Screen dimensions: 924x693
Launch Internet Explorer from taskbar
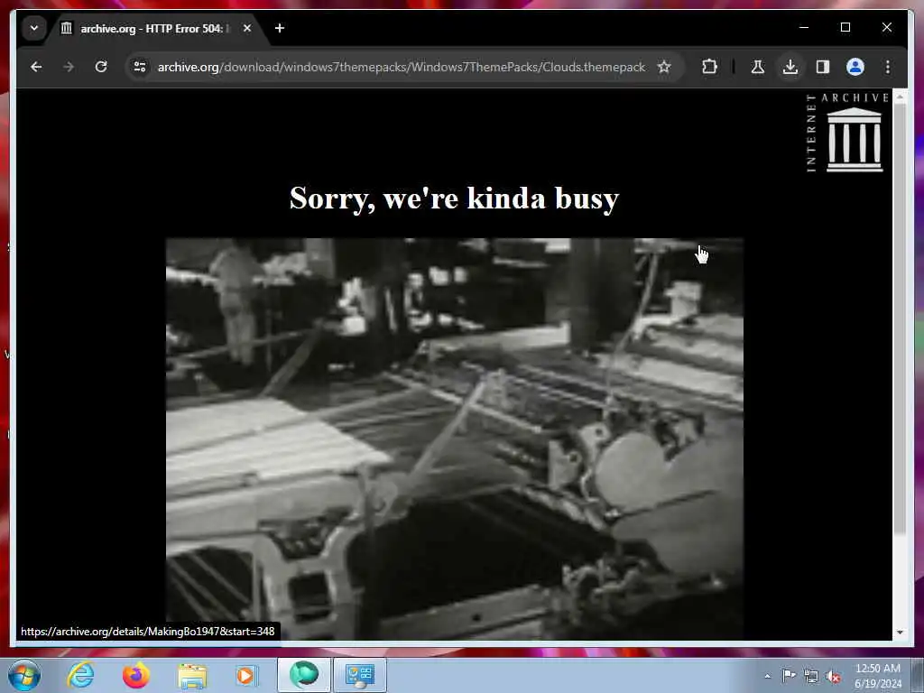80,675
